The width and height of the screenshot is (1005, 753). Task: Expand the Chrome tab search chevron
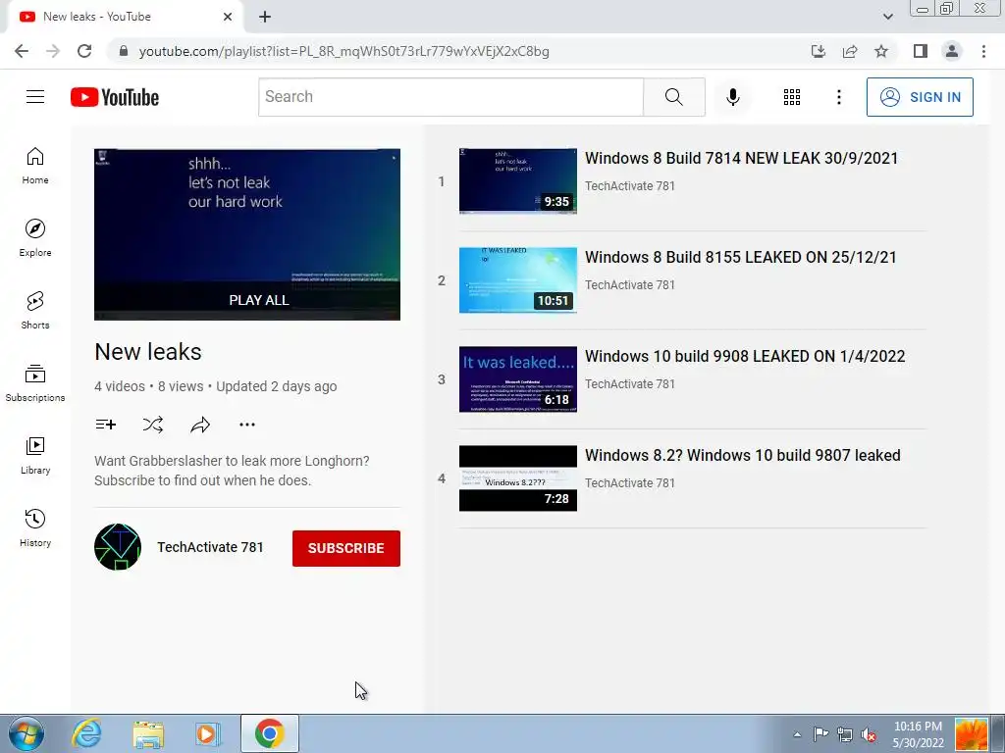click(x=887, y=17)
